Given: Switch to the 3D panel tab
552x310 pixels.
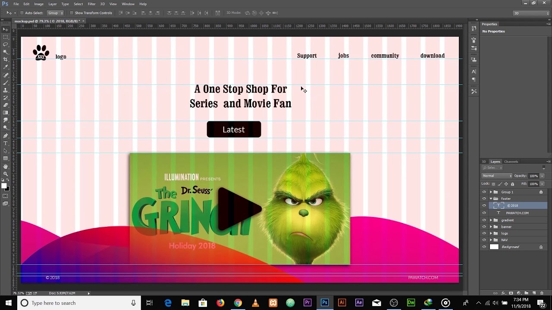Looking at the screenshot, I should (484, 161).
